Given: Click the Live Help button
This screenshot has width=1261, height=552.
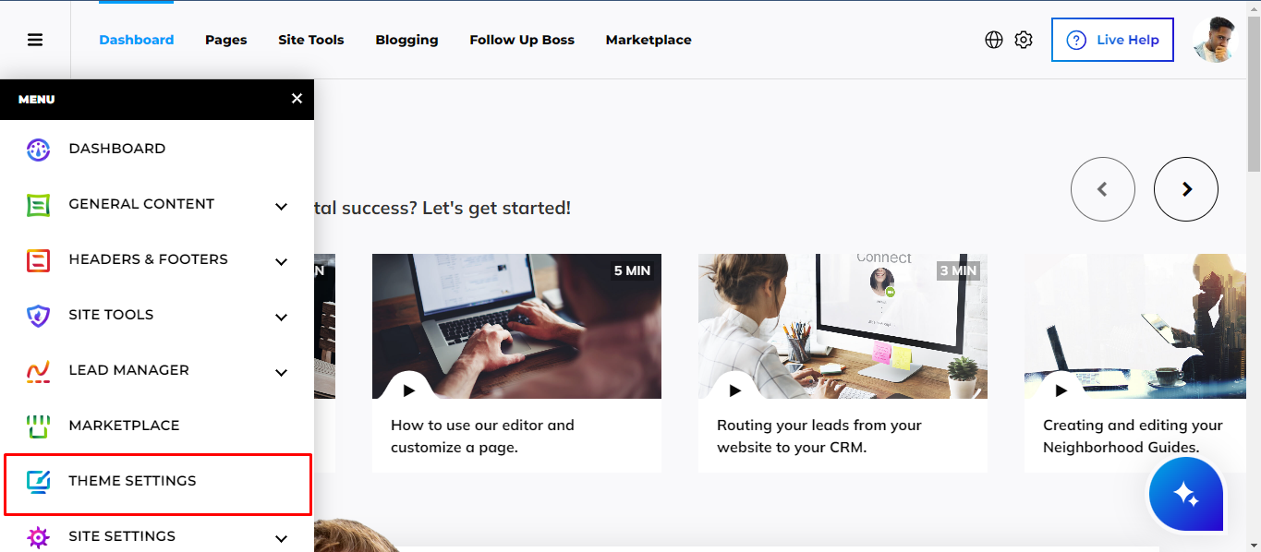Looking at the screenshot, I should pyautogui.click(x=1112, y=40).
